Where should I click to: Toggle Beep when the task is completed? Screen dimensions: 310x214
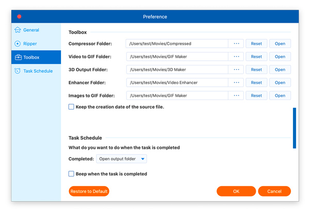pos(71,174)
